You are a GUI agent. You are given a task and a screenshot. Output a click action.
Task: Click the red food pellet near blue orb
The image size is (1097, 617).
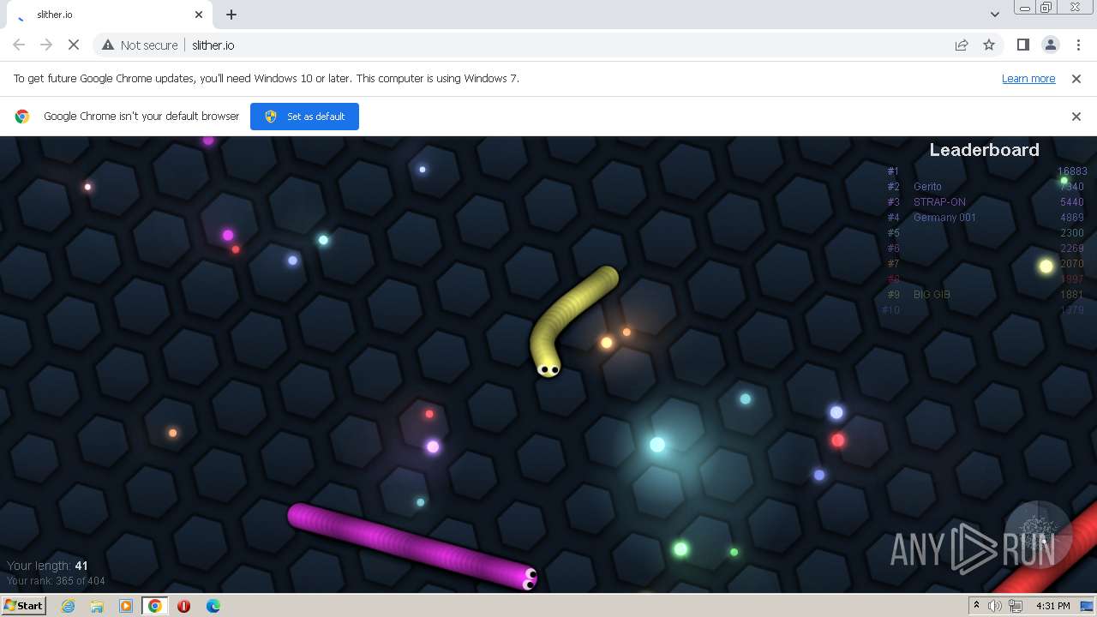(x=838, y=440)
